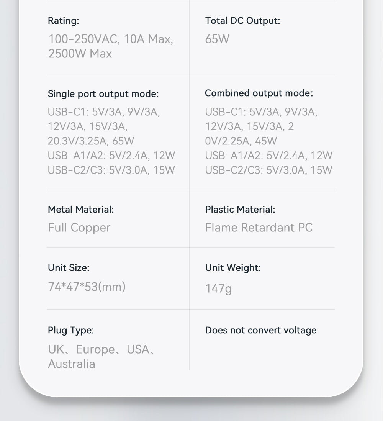
Task: Click the Unit Weight label
Action: tap(232, 268)
